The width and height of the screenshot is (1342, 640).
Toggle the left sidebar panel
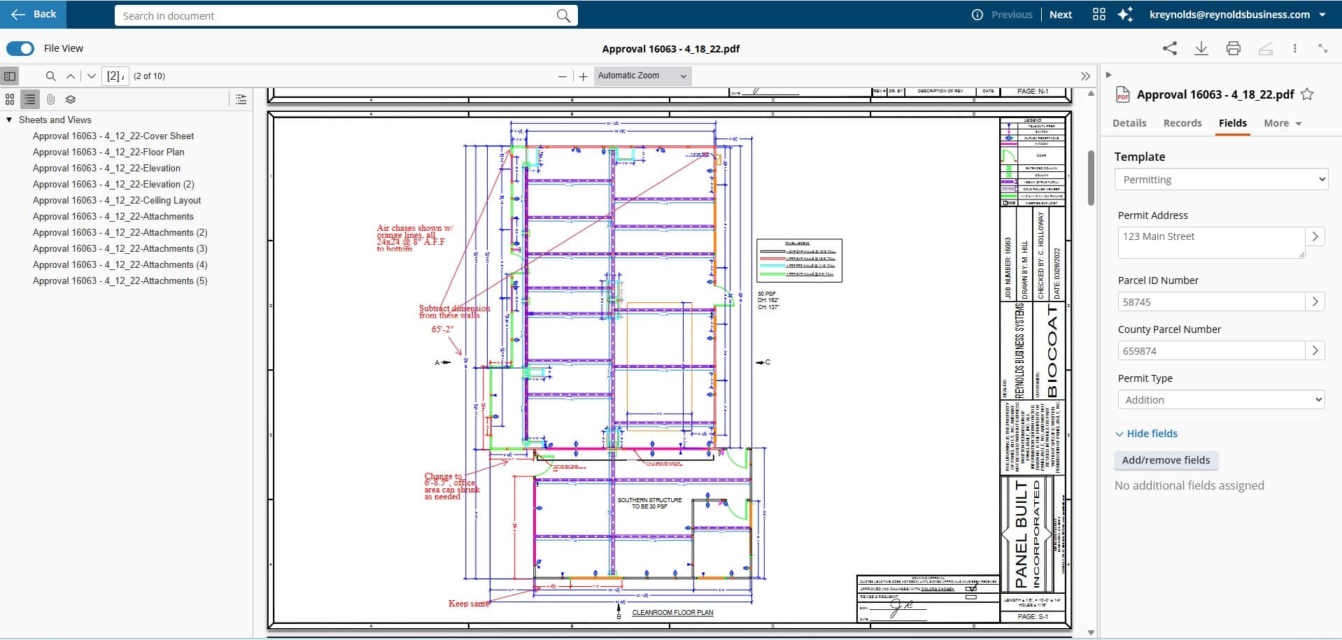[10, 76]
